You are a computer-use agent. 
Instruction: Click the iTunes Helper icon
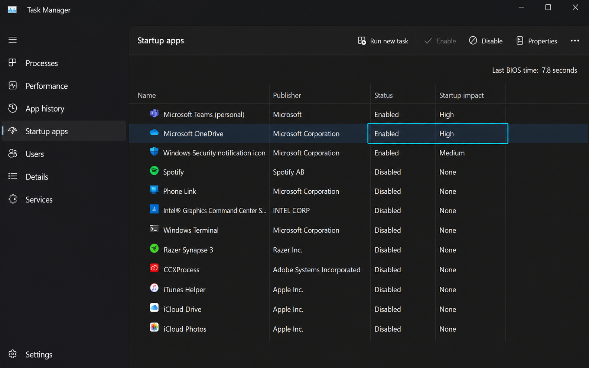coord(154,288)
